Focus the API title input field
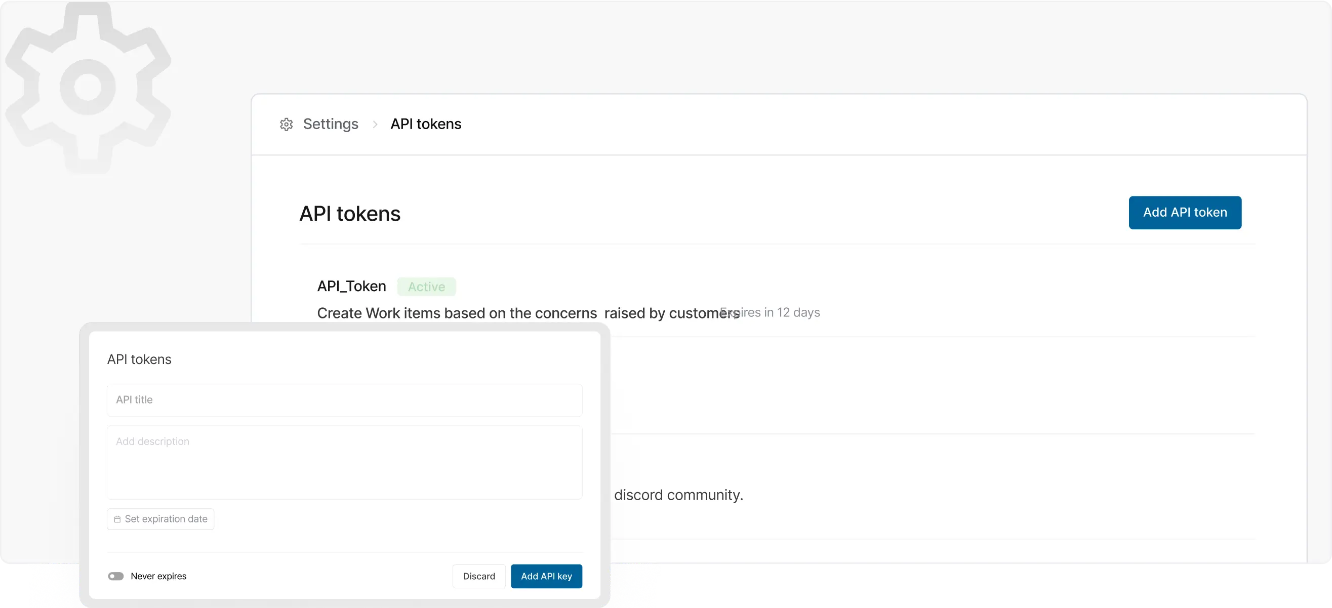Screen dimensions: 1332x608 (344, 399)
